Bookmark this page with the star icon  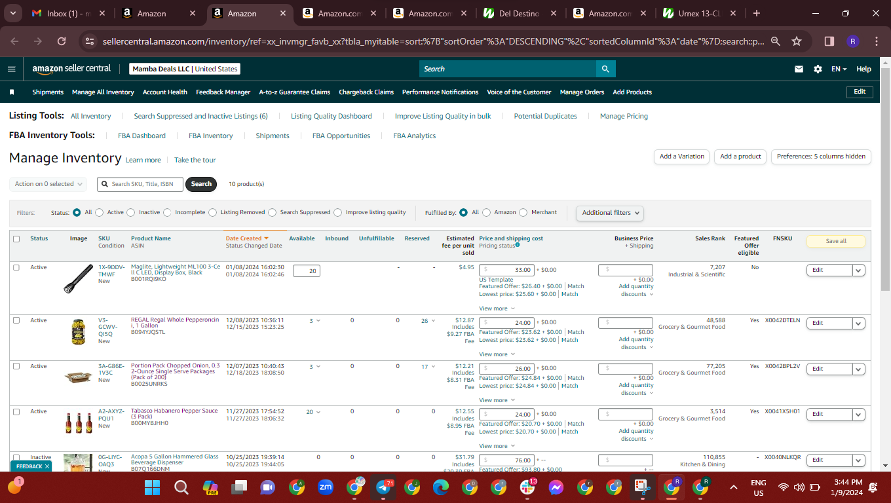tap(797, 41)
